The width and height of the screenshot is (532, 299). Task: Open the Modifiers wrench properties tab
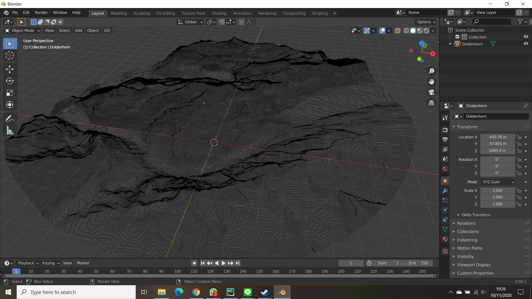click(x=445, y=191)
